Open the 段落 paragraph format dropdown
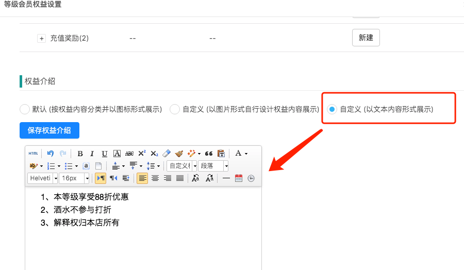 226,166
